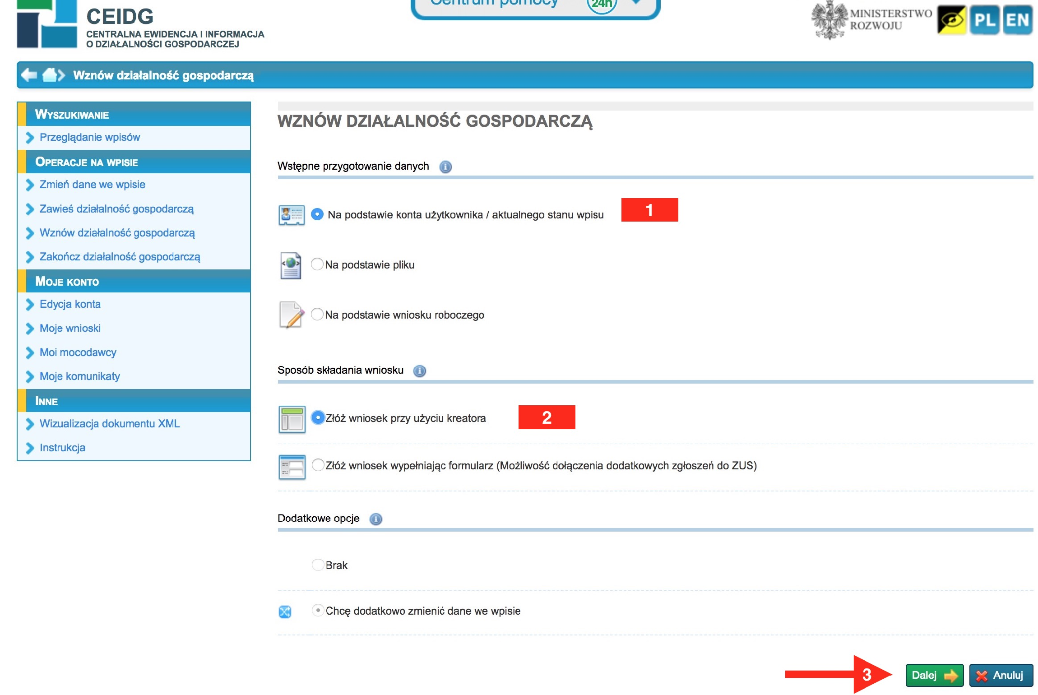Click chevron beside Zmień dane we wpisie
Image resolution: width=1038 pixels, height=695 pixels.
coord(30,185)
